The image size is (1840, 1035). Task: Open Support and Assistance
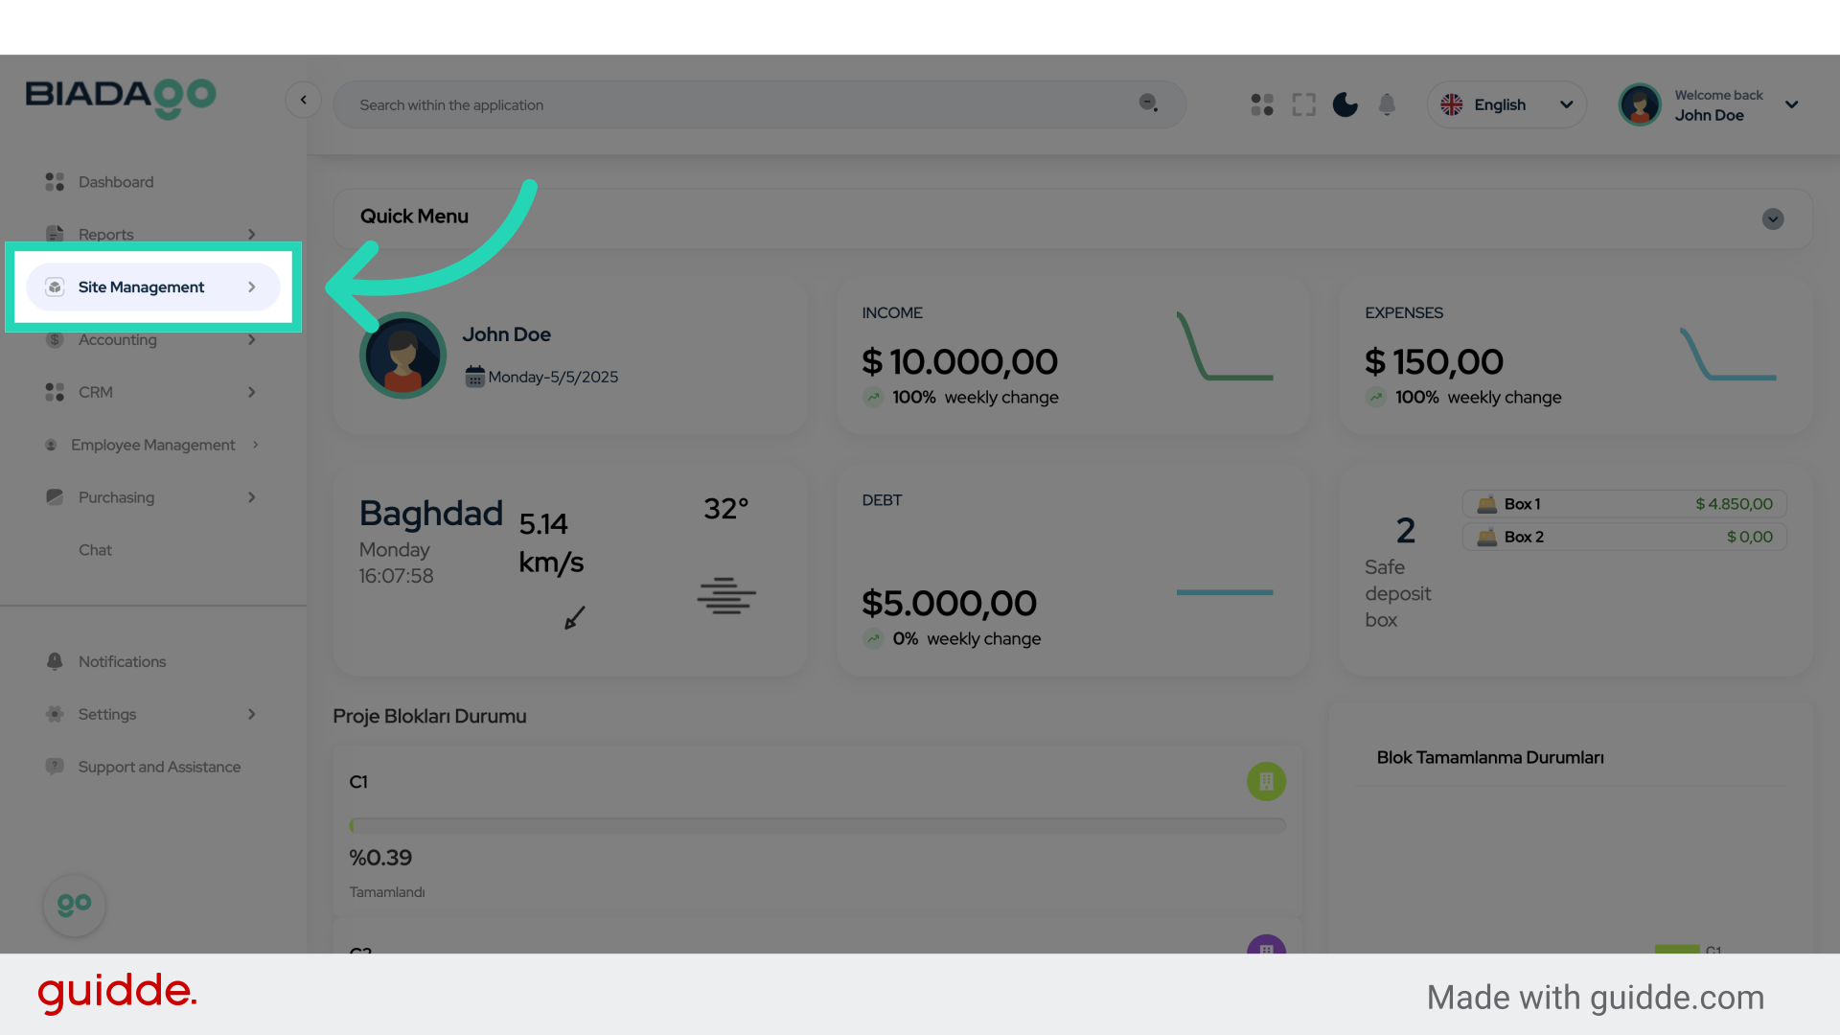(x=159, y=767)
